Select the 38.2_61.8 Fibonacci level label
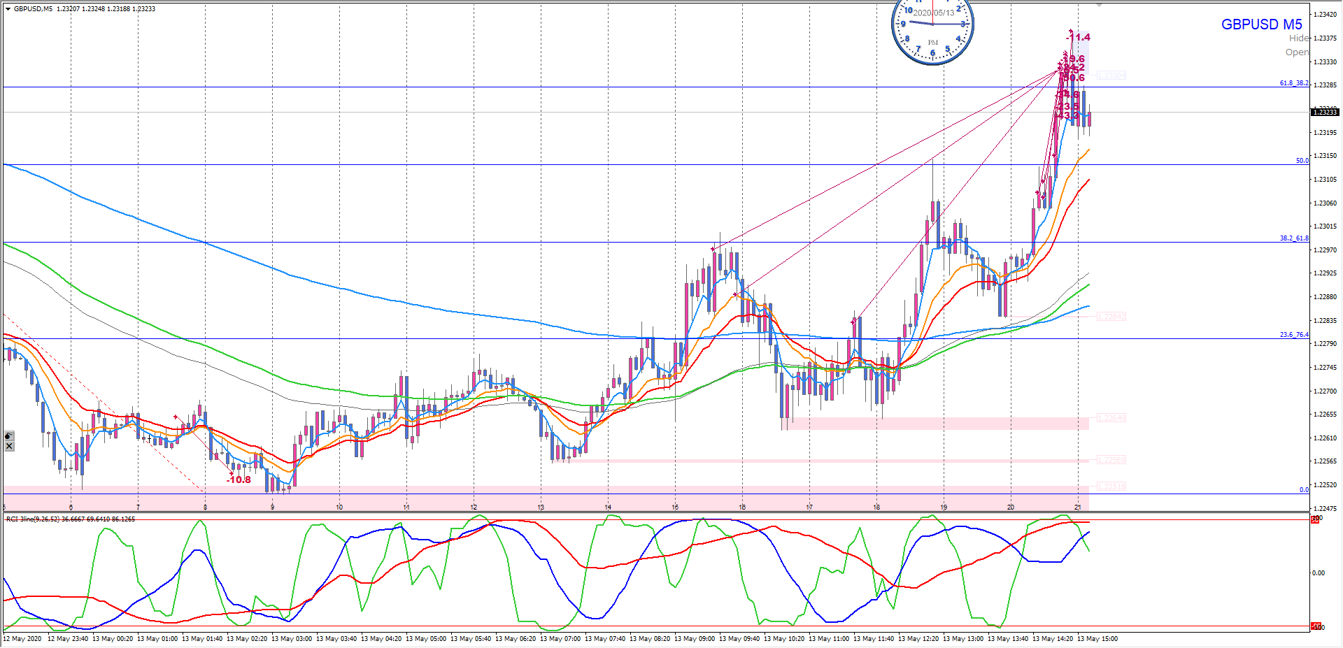 (x=1293, y=238)
